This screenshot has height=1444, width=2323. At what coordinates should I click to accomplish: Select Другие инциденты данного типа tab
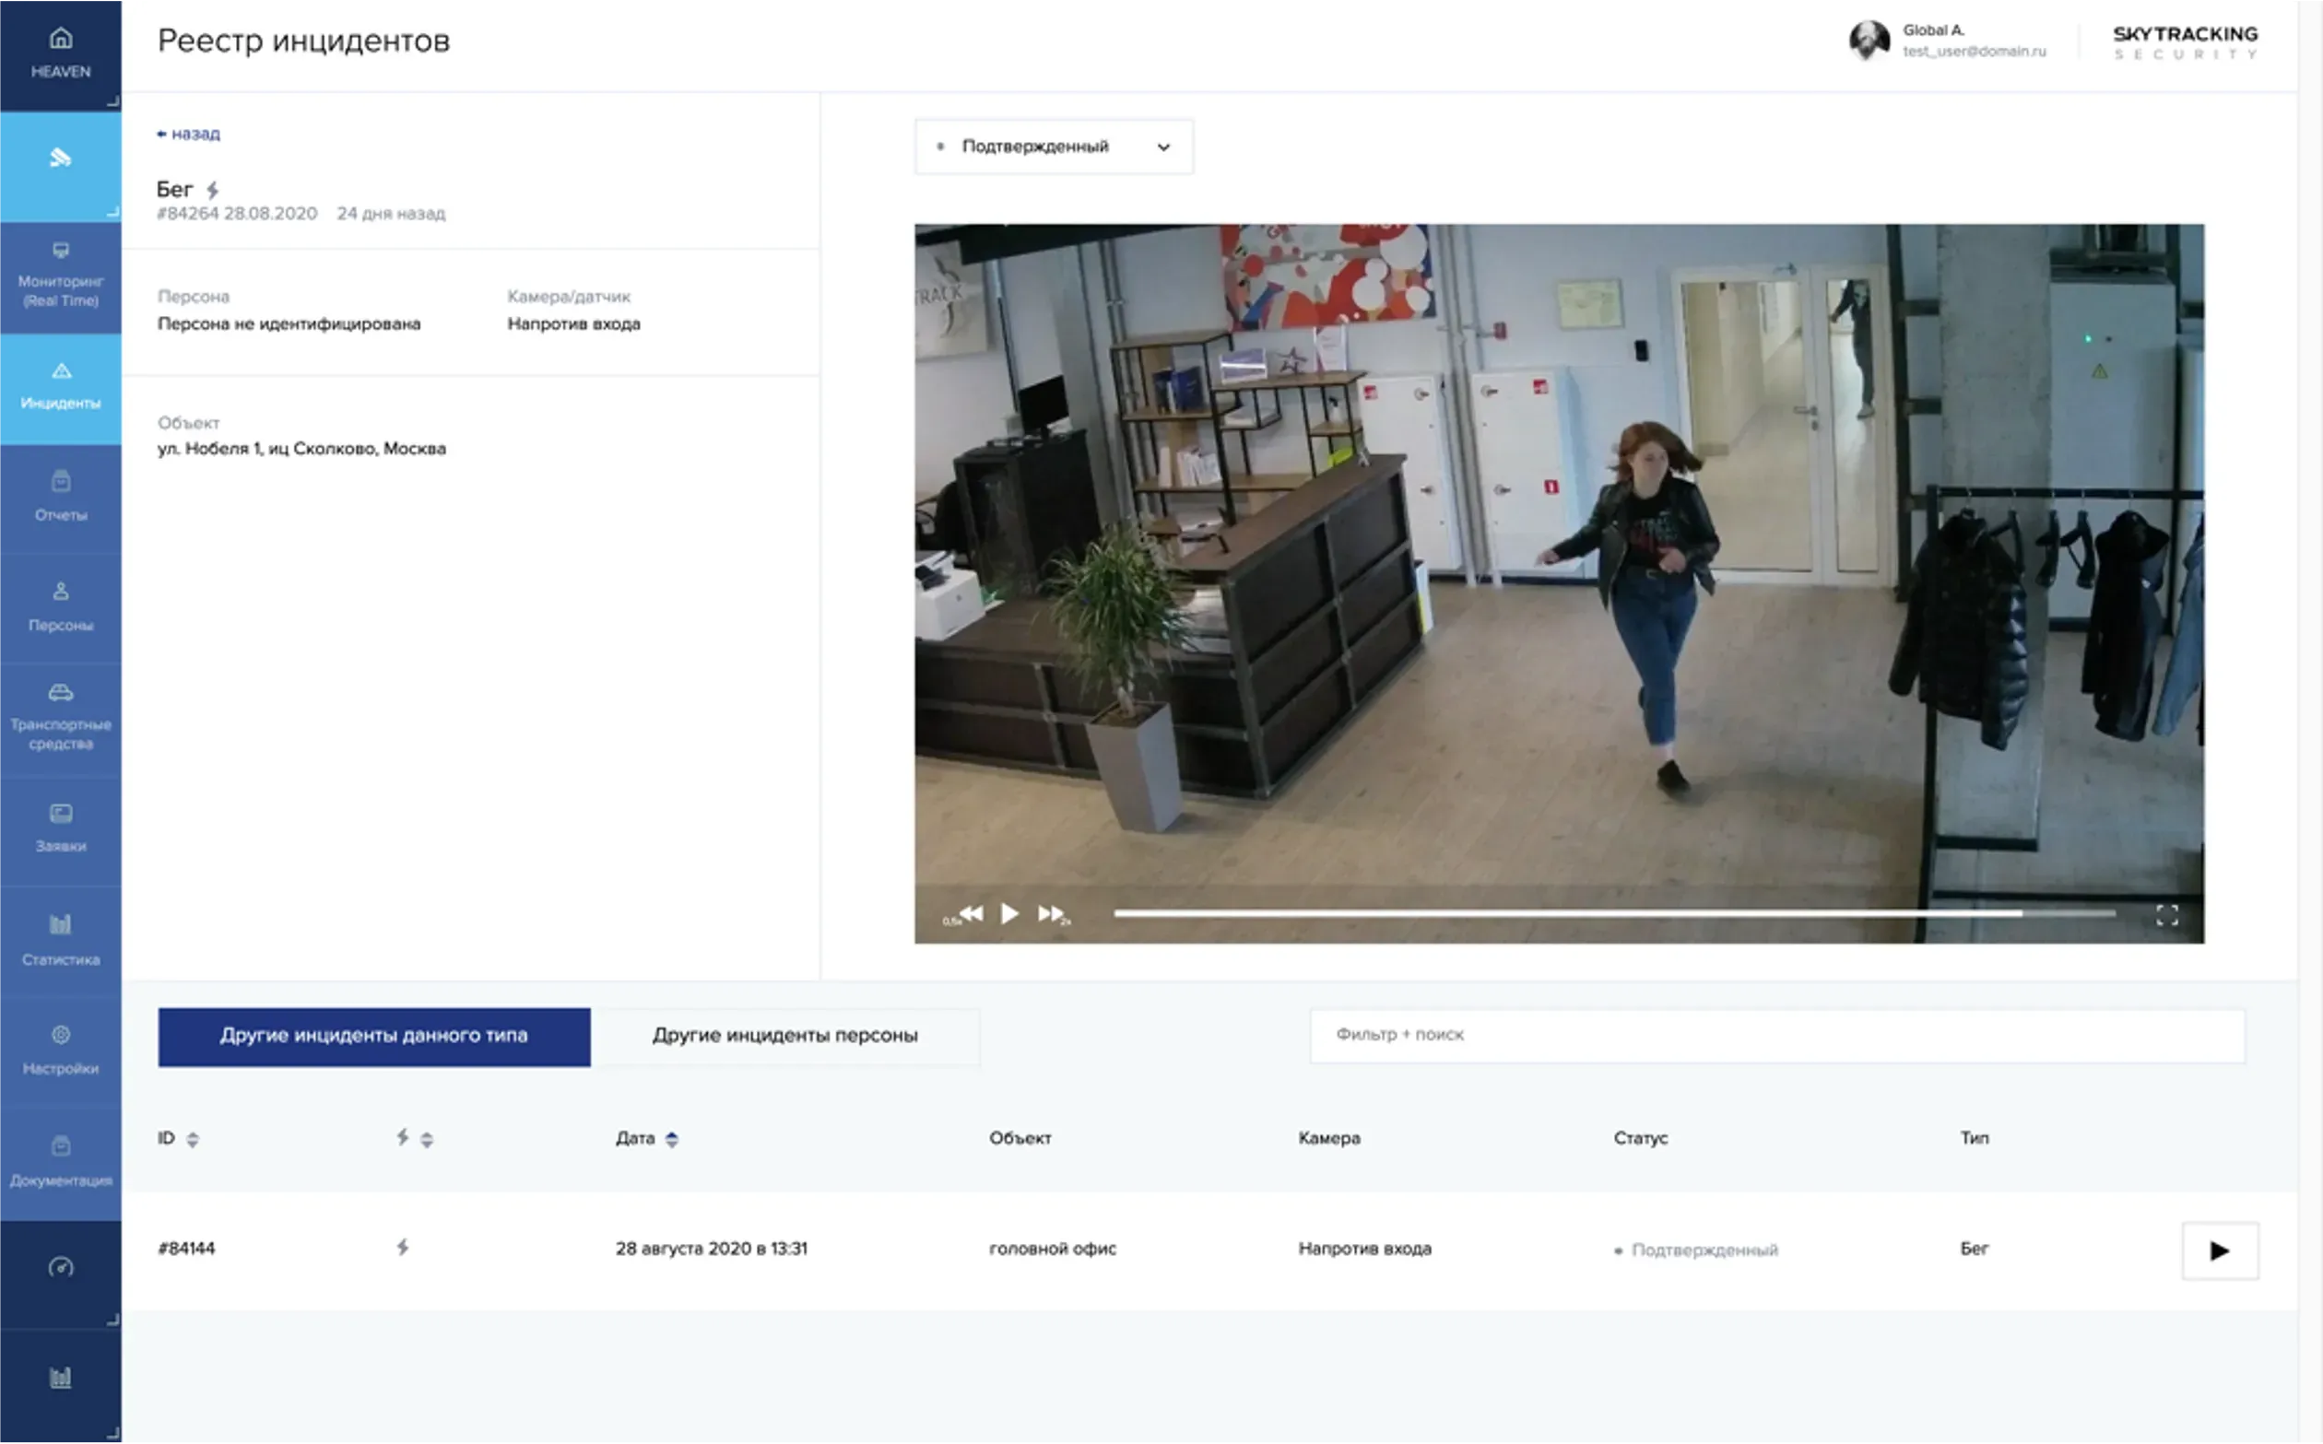[374, 1036]
